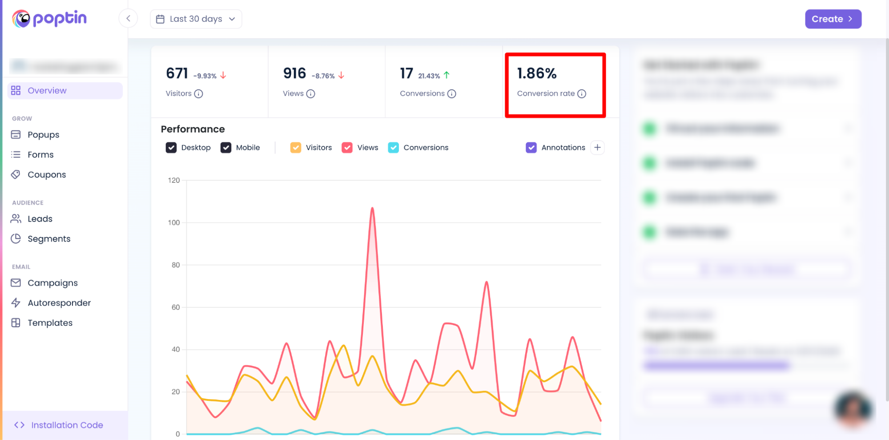This screenshot has width=889, height=440.
Task: Toggle the Annotations checkbox
Action: pyautogui.click(x=531, y=148)
